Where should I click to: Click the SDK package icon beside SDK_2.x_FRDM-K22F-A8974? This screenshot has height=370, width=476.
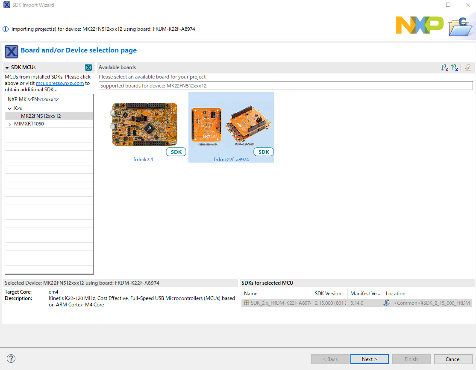[247, 303]
